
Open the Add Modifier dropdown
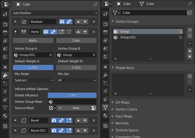(55, 13)
